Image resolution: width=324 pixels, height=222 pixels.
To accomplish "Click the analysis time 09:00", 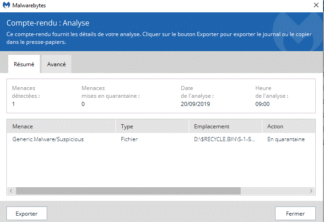I will pos(262,104).
